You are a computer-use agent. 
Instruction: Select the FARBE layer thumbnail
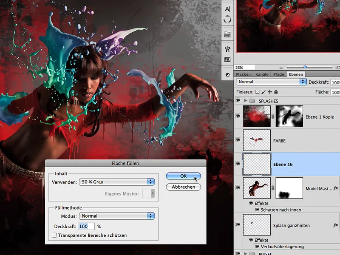(257, 140)
